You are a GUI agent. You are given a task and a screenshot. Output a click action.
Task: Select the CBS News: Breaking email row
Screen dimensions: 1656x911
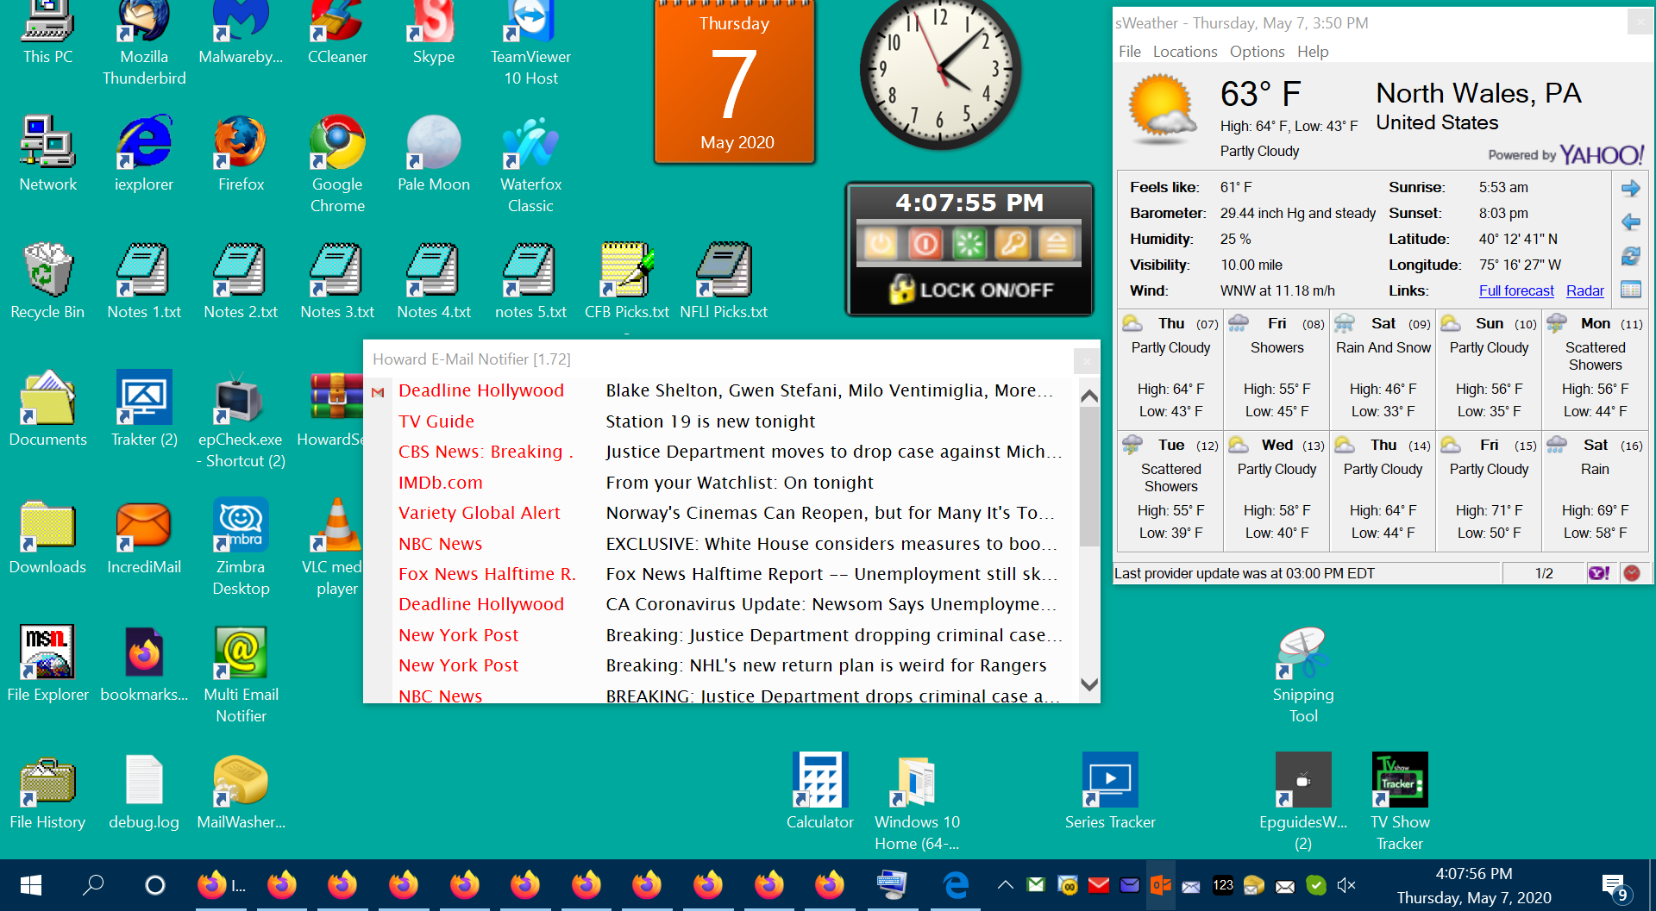(722, 452)
